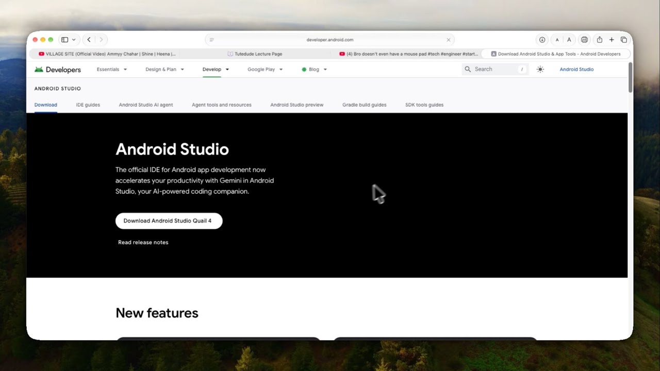Click Download Android Studio Quail 4 button

point(169,221)
